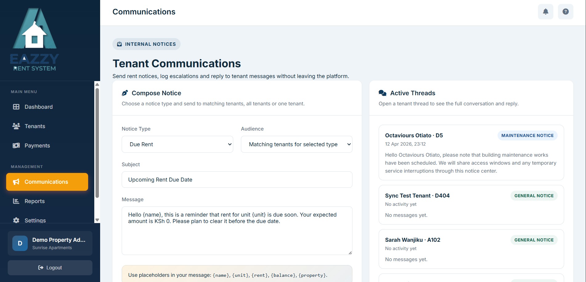Image resolution: width=586 pixels, height=282 pixels.
Task: Click the Reports chart icon in sidebar
Action: 16,201
